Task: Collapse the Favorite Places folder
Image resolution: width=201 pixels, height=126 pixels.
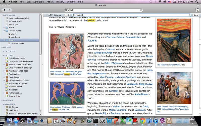Action: [x=4, y=31]
